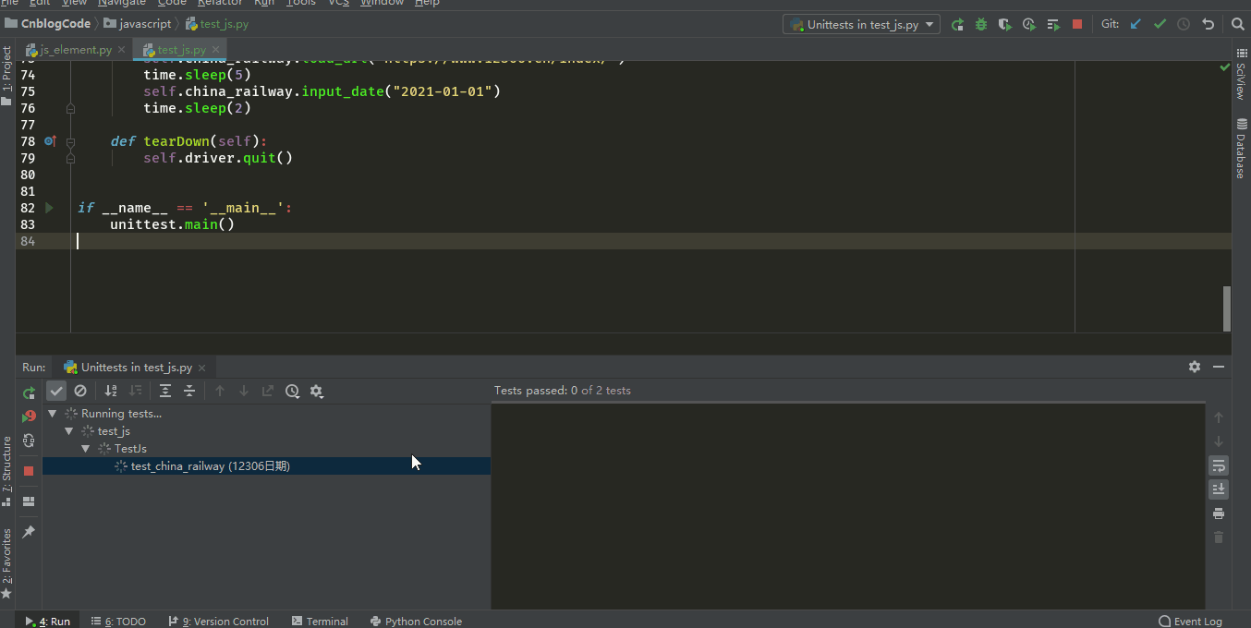Open Version Control tool window
The width and height of the screenshot is (1251, 628).
point(219,622)
